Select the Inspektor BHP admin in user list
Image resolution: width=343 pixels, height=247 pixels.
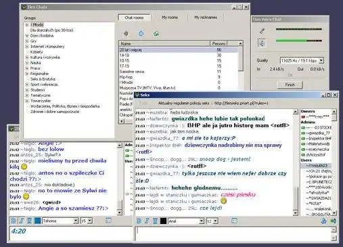click(319, 139)
